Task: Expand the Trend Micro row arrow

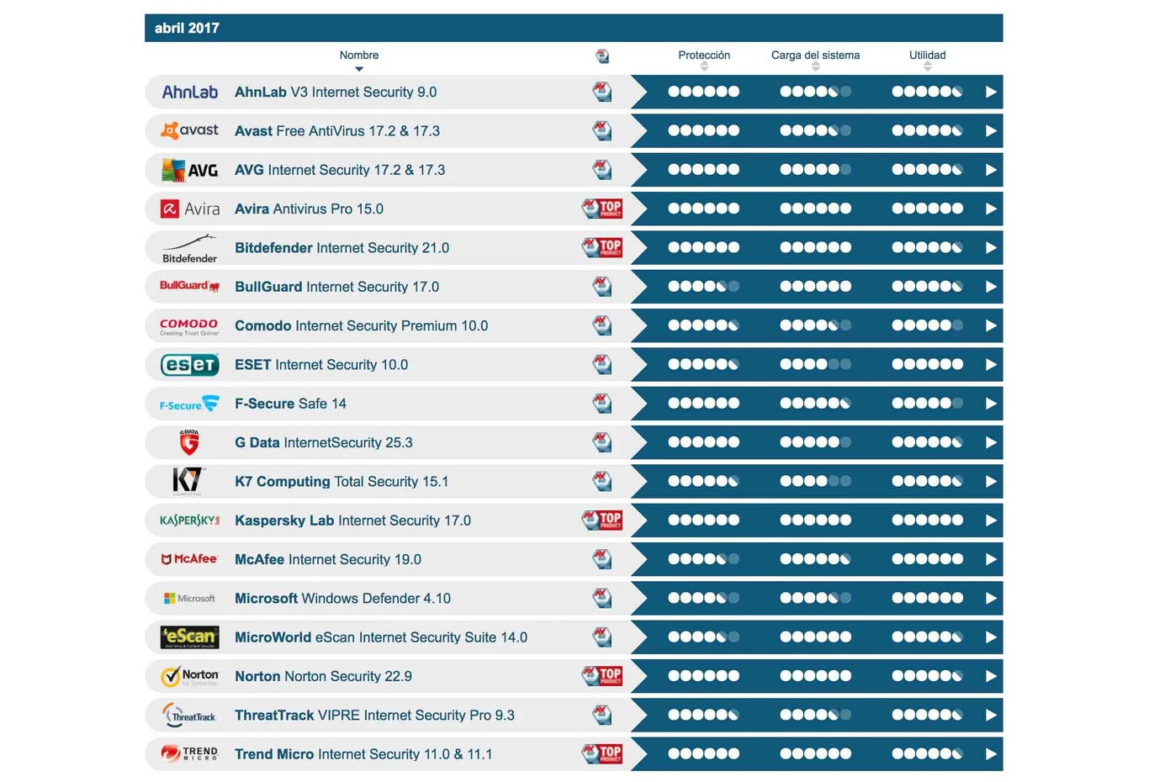Action: [991, 754]
